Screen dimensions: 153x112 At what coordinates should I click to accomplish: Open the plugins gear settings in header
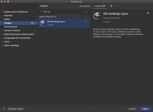pyautogui.click(x=111, y=6)
